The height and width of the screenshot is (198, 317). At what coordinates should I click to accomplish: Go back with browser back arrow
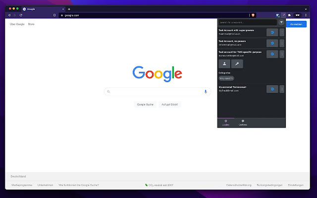click(9, 15)
